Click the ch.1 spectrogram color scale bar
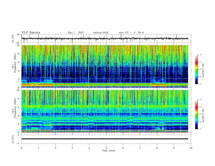This screenshot has width=215, height=166. coord(197,69)
